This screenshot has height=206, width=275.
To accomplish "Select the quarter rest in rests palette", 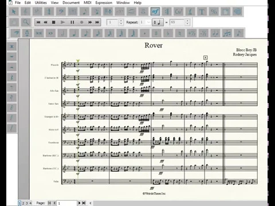I will (11, 77).
